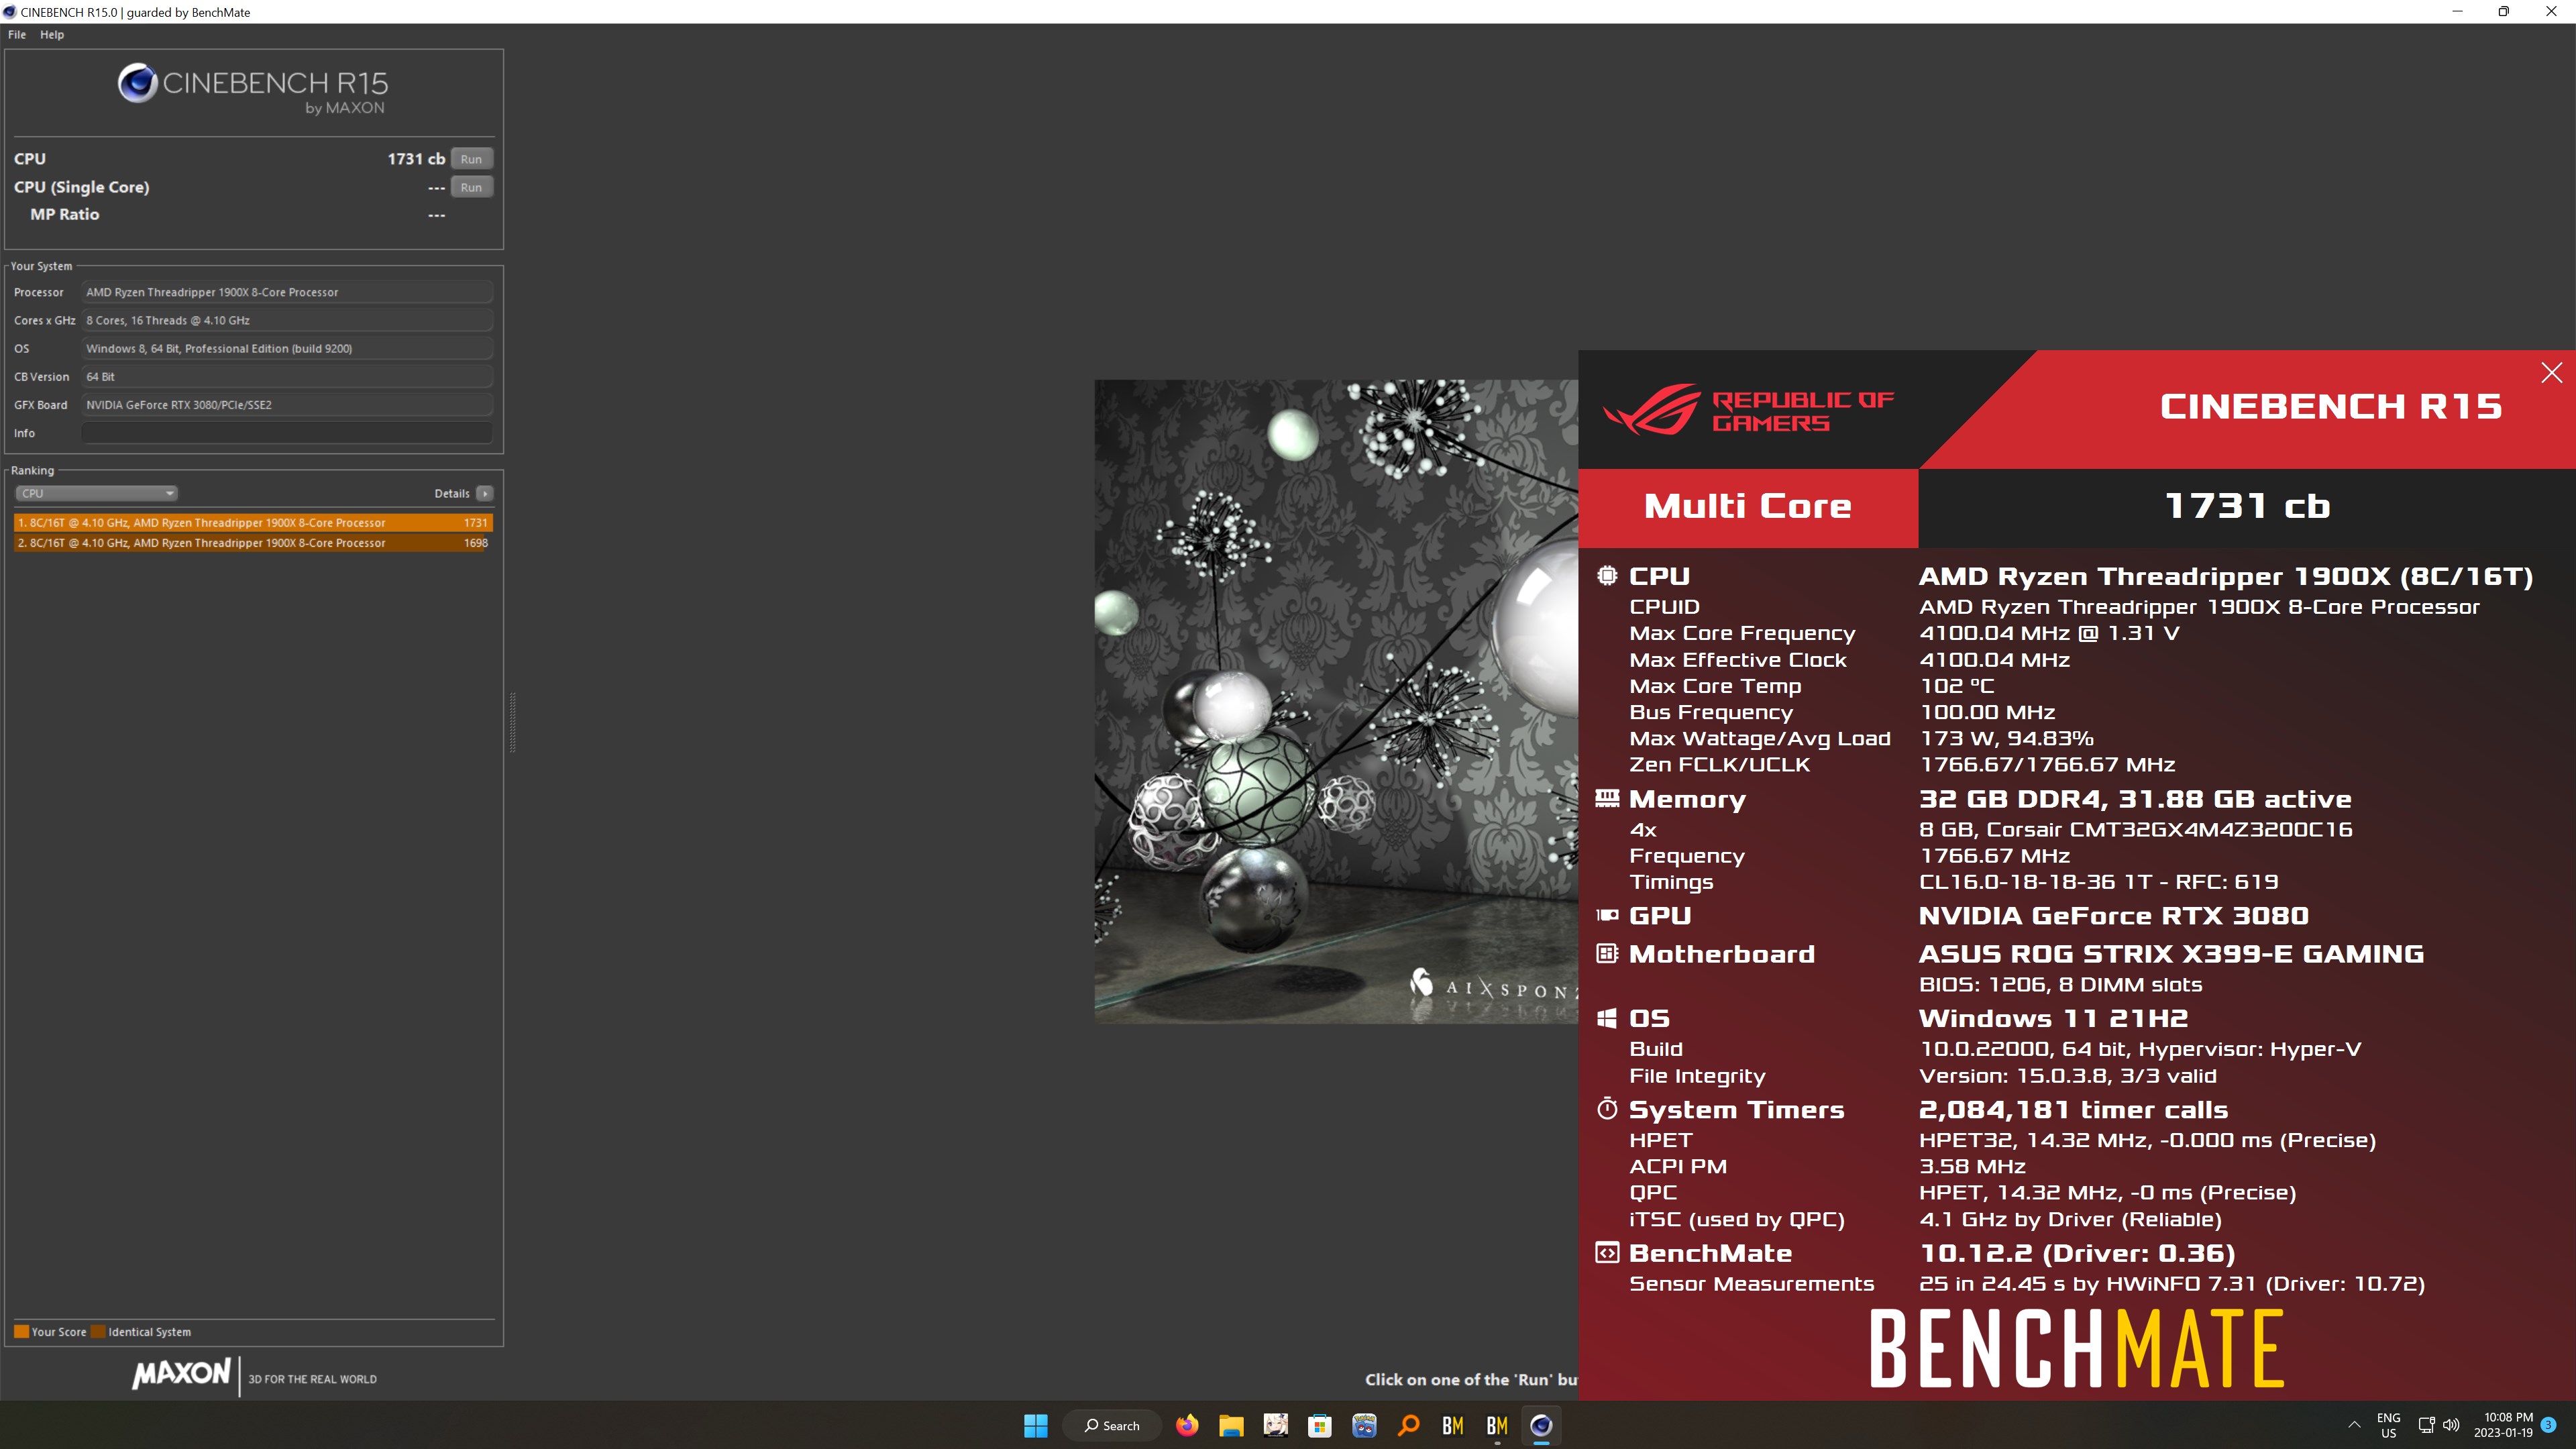
Task: Click the Identical System legend swatch
Action: pos(98,1332)
